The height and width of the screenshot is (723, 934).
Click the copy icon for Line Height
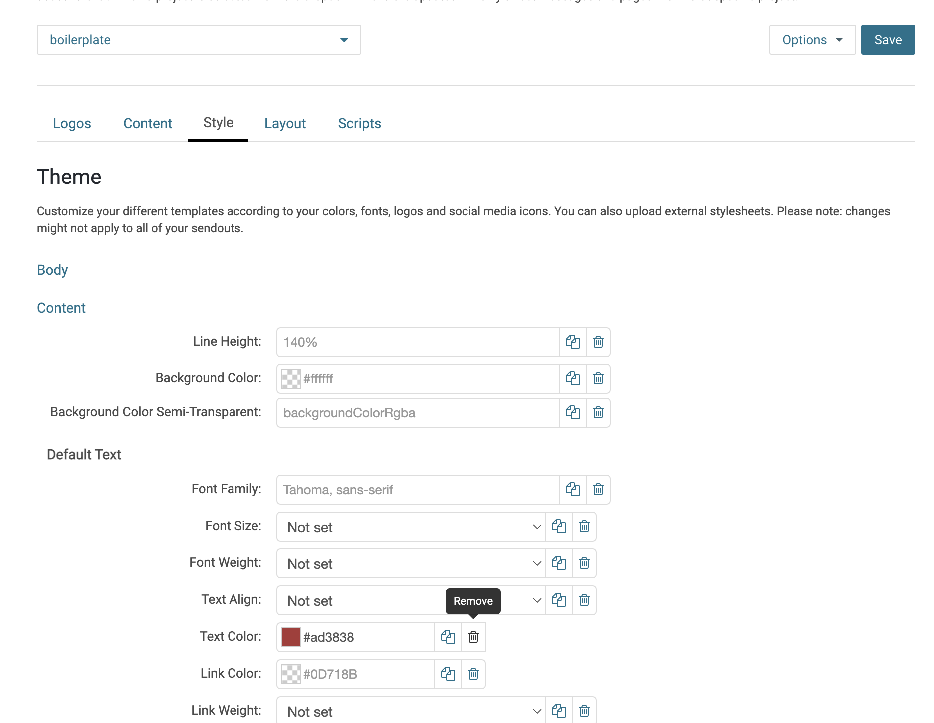[x=572, y=342]
